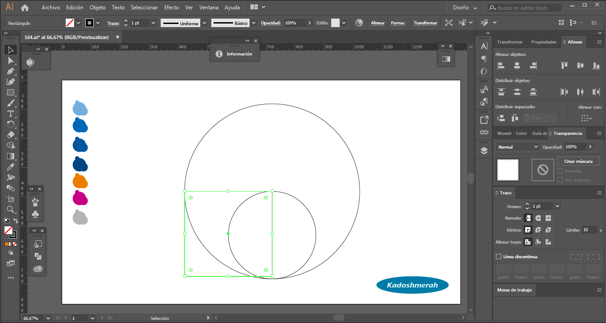Select bevel join for Vértice
The image size is (606, 323).
[x=549, y=230]
